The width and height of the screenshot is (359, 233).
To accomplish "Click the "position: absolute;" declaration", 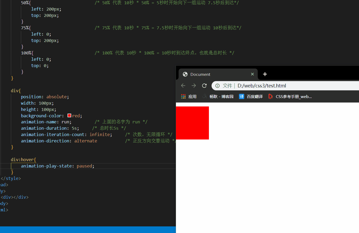I will click(45, 97).
